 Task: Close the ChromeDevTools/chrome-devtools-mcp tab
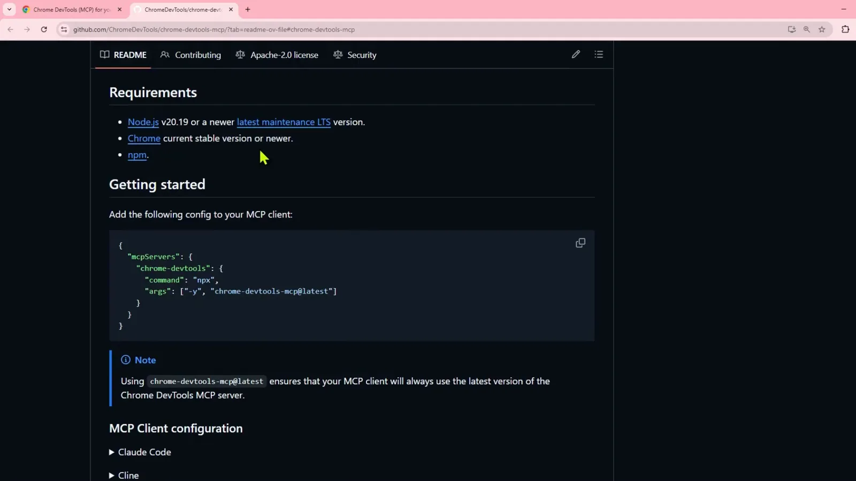click(x=231, y=10)
